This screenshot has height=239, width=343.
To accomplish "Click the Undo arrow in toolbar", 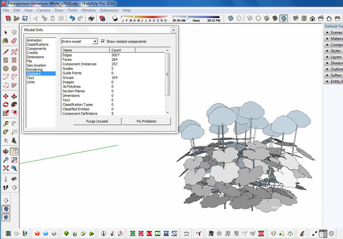I will click(x=72, y=18).
